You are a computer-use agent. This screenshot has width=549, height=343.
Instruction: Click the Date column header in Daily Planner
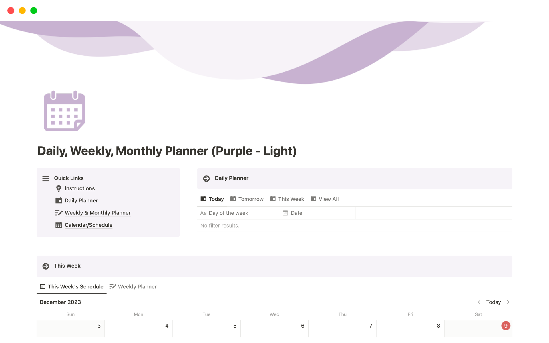click(x=296, y=213)
